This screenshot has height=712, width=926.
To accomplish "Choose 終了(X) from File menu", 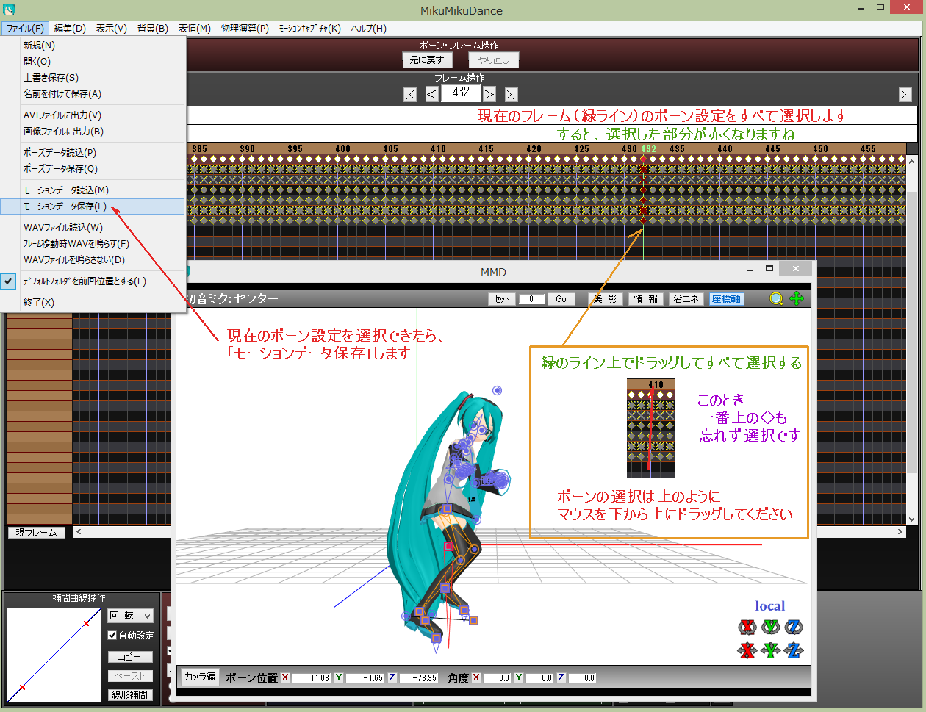I will (x=93, y=302).
